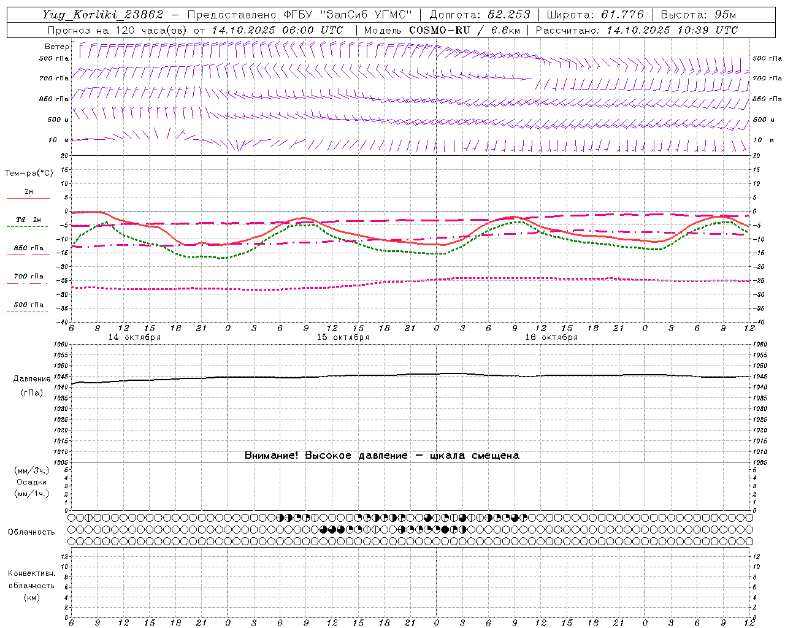Click the Давление pressure panel label
785x628 pixels.
pos(32,379)
